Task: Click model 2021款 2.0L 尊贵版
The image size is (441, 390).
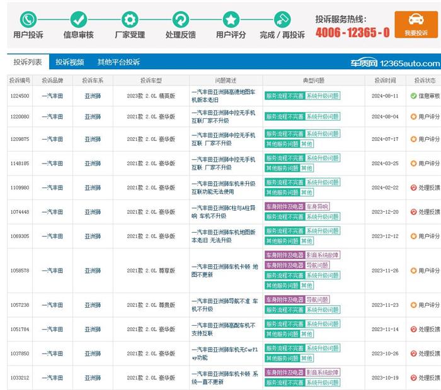Action: (x=151, y=305)
